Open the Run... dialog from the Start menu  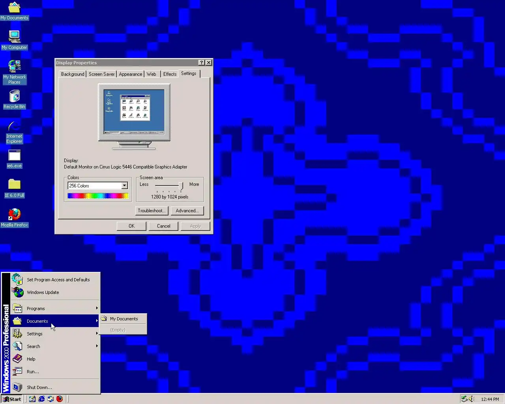coord(55,372)
